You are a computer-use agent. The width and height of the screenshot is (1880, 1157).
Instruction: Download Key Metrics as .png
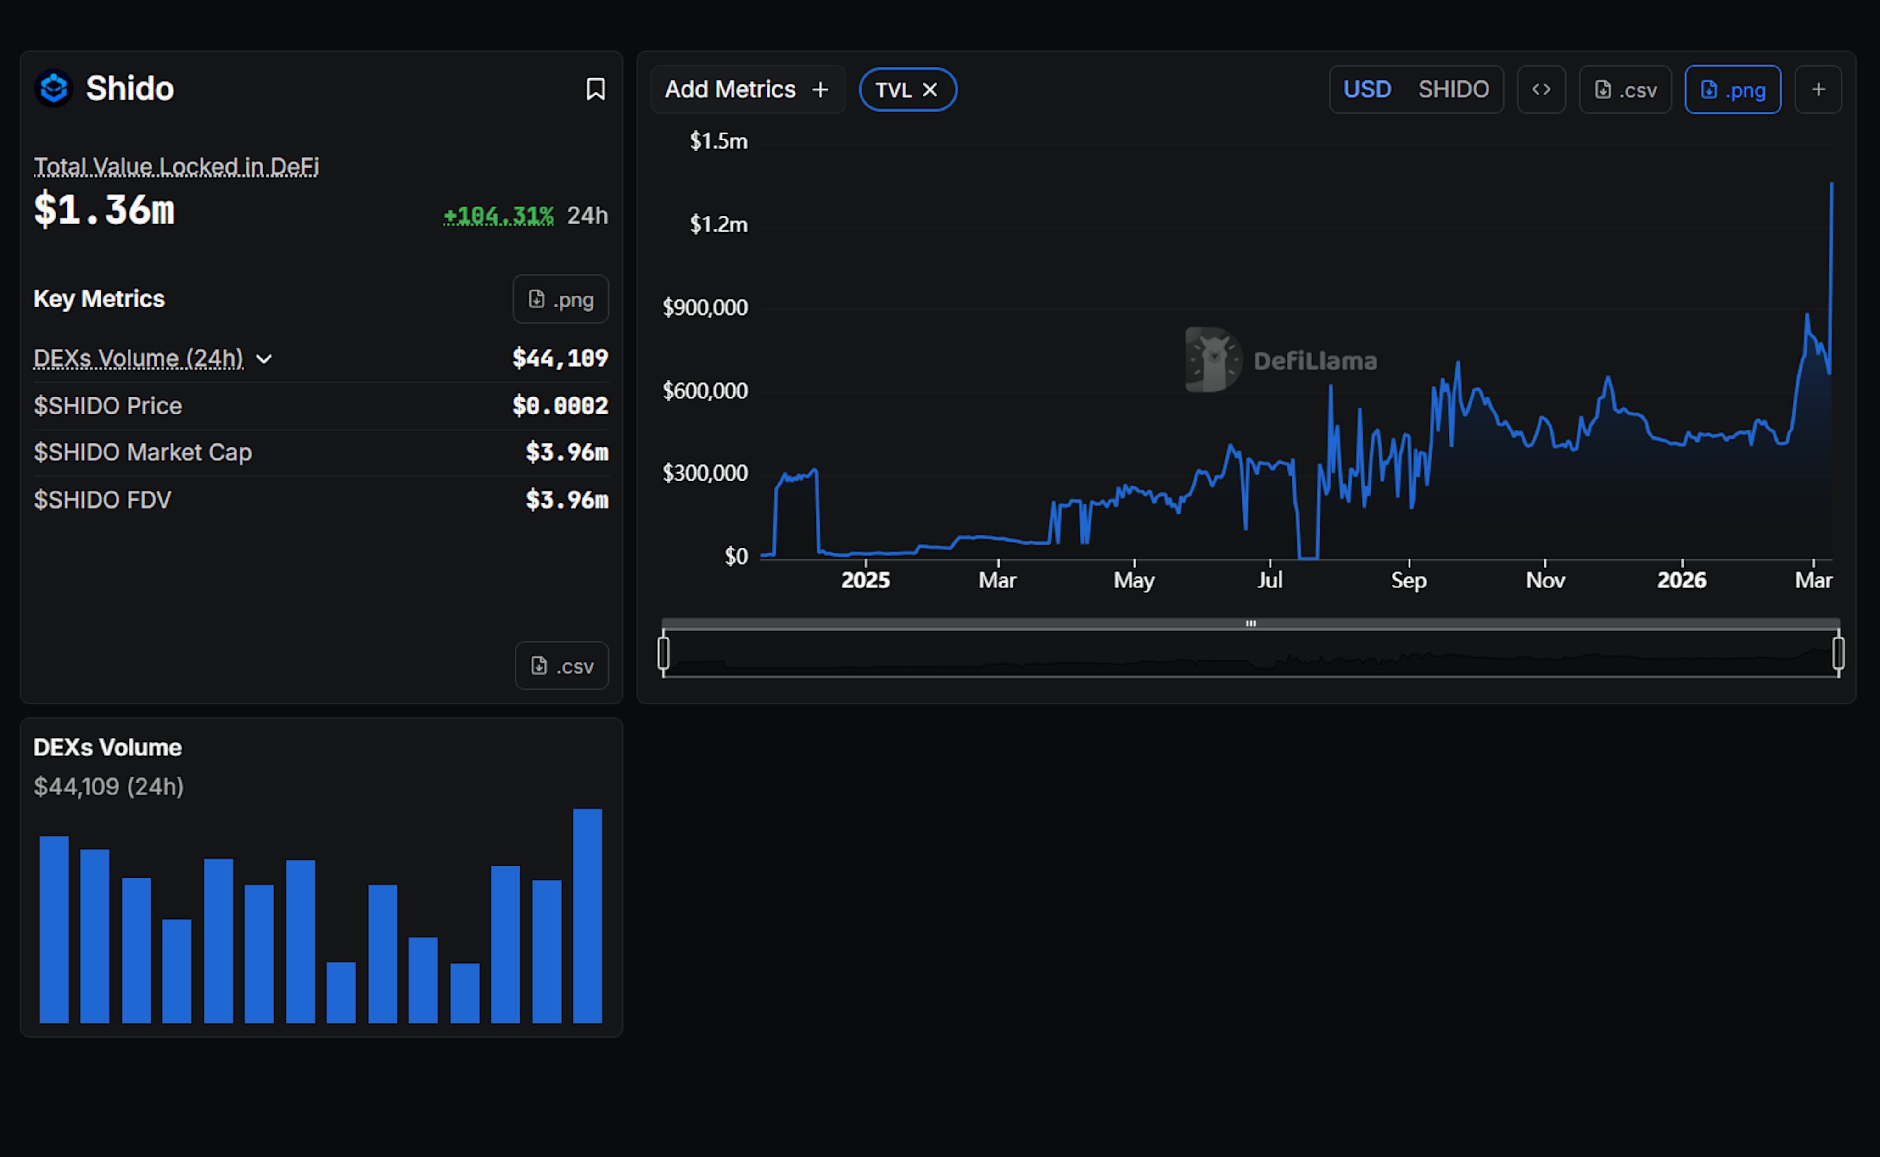click(561, 299)
